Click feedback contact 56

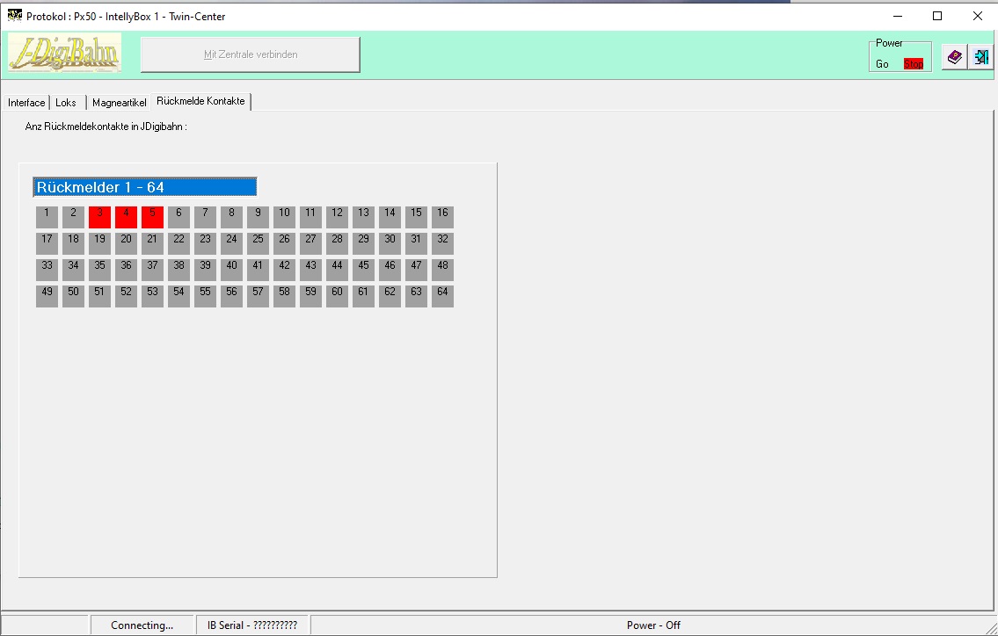click(x=231, y=296)
